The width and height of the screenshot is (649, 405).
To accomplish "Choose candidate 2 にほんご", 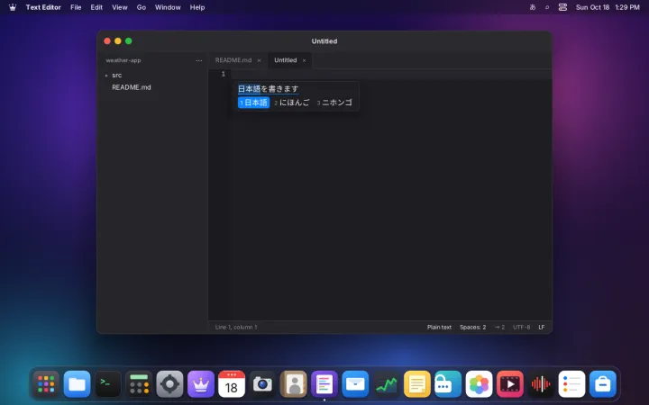I will coord(292,103).
